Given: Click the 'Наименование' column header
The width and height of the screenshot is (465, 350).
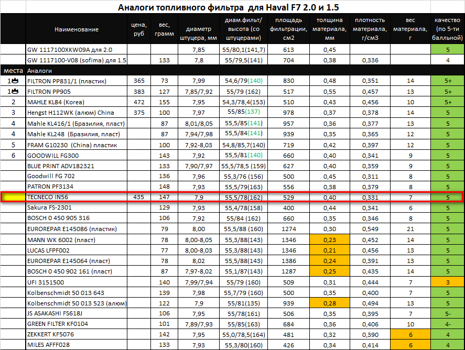Looking at the screenshot, I should pos(77,29).
